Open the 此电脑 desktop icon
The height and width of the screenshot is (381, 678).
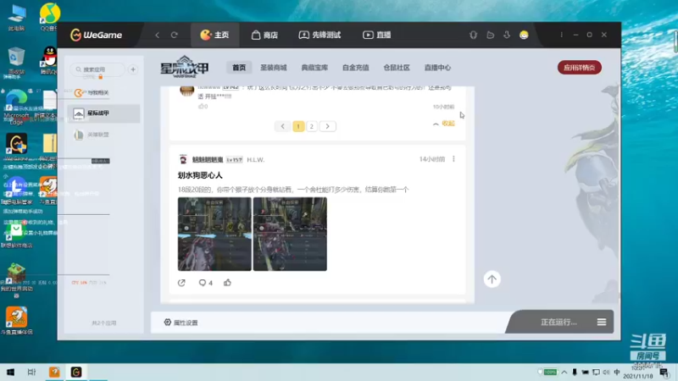tap(16, 18)
